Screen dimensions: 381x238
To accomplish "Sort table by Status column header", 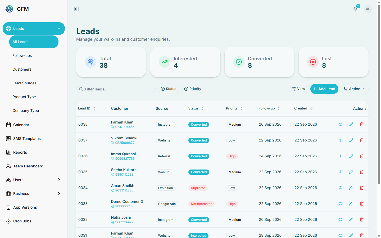I will pos(196,108).
